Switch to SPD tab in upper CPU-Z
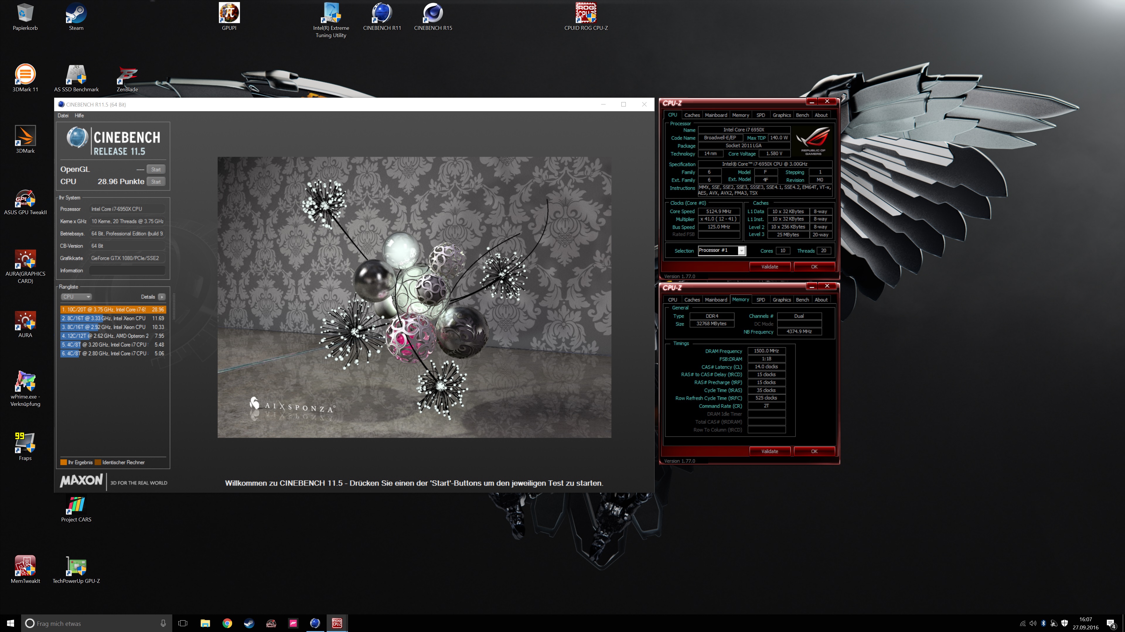 761,115
